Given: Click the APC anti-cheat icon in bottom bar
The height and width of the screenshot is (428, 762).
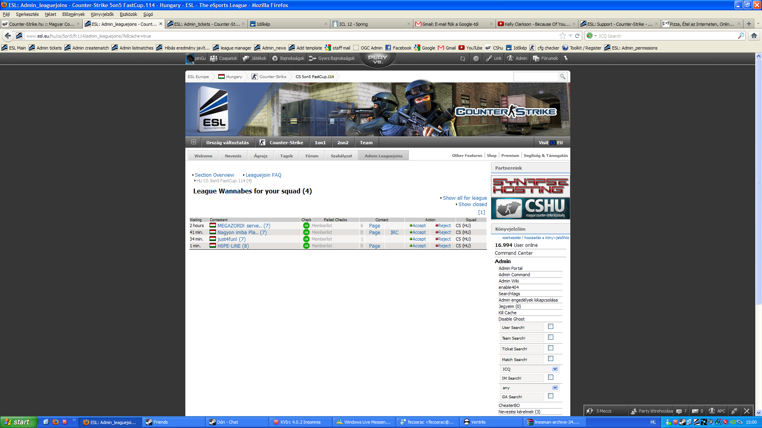Looking at the screenshot, I should [717, 411].
